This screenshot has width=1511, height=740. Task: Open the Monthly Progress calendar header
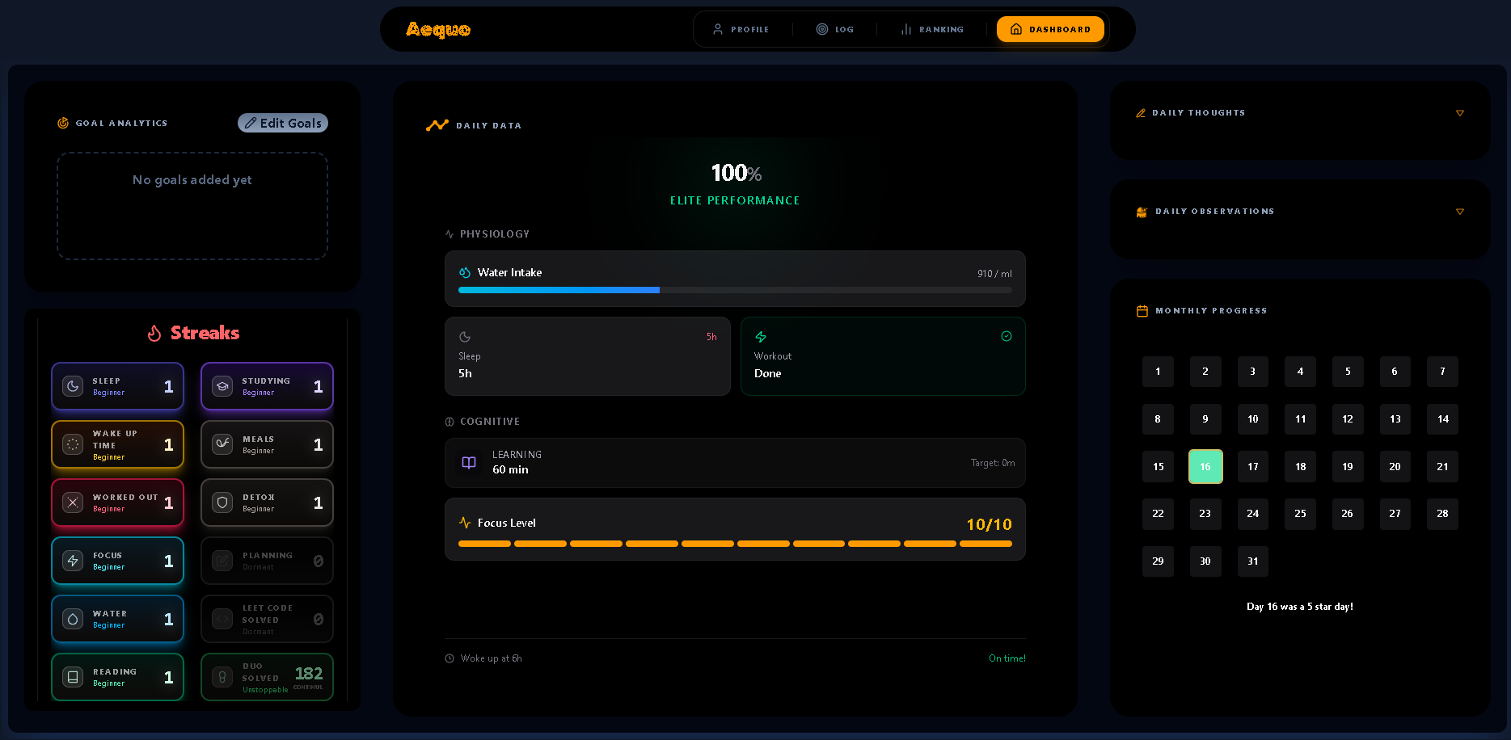pos(1210,311)
